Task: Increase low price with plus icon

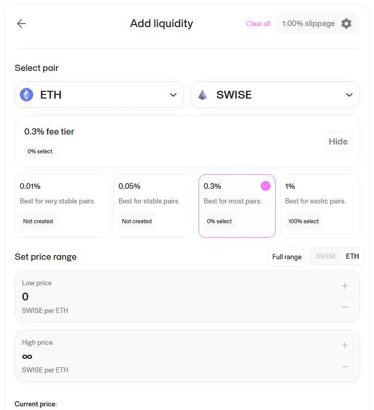Action: click(345, 286)
